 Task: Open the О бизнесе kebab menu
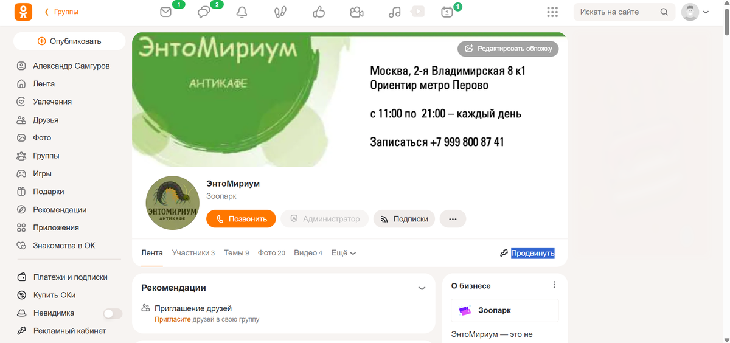pos(554,285)
